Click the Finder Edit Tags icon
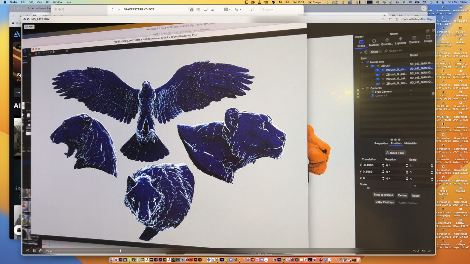Image resolution: width=470 pixels, height=264 pixels. pyautogui.click(x=253, y=9)
